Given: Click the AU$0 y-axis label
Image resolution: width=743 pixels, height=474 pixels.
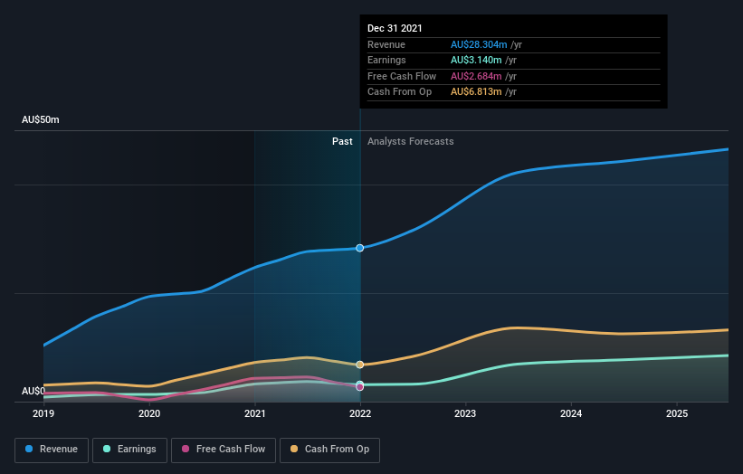Looking at the screenshot, I should (33, 391).
